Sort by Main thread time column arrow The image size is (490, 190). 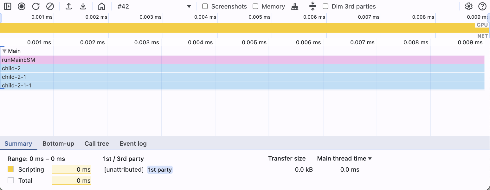370,159
